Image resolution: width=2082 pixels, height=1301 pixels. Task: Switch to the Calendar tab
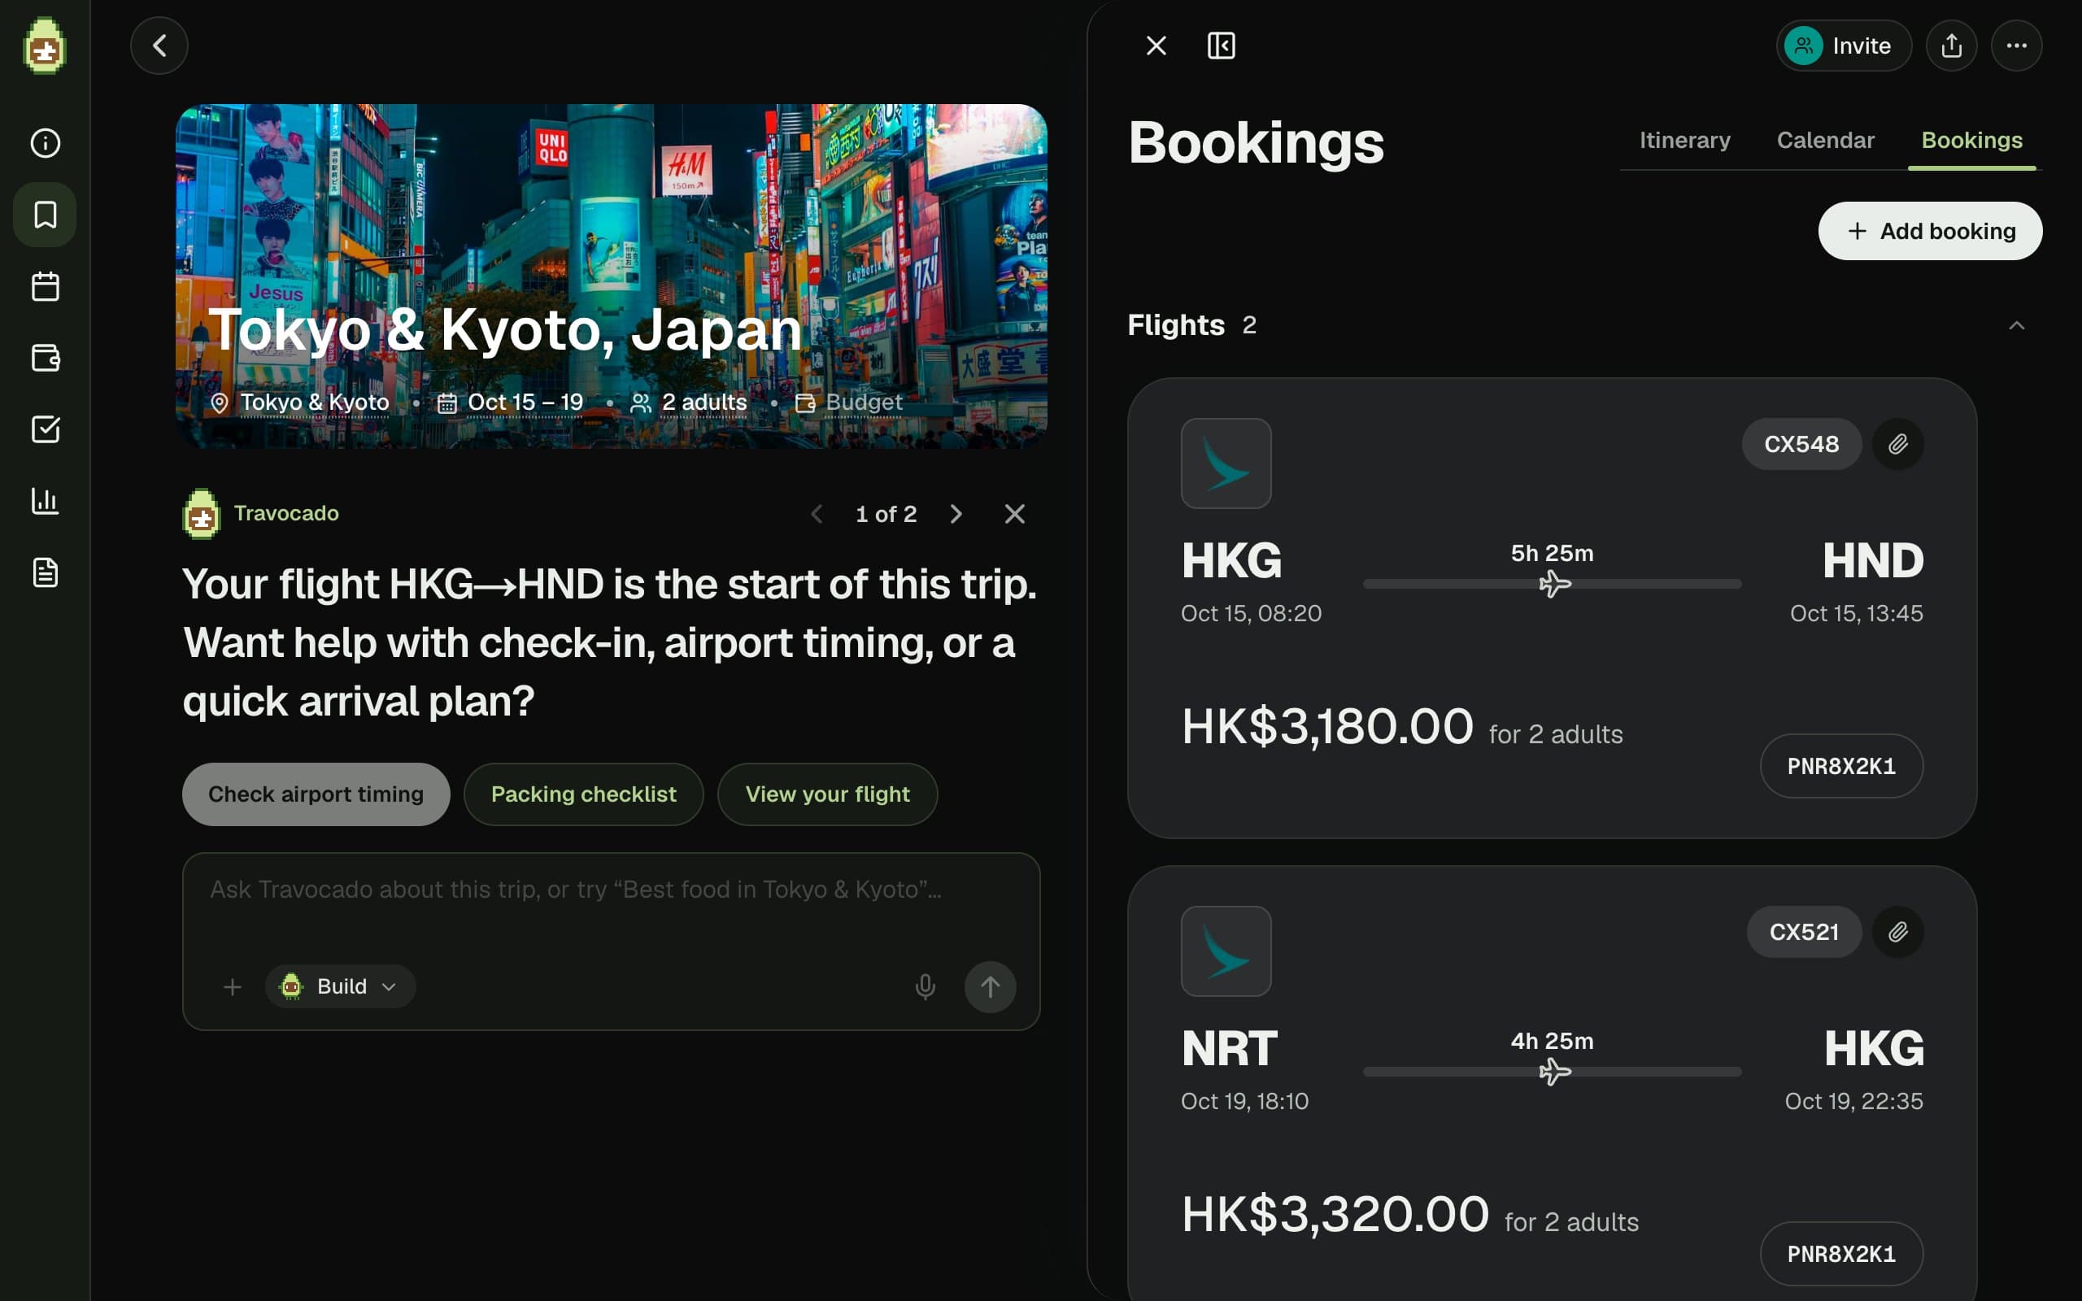pyautogui.click(x=1825, y=140)
